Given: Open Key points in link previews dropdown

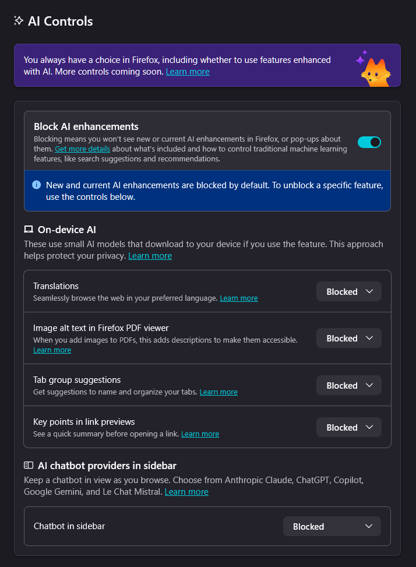Looking at the screenshot, I should click(348, 427).
